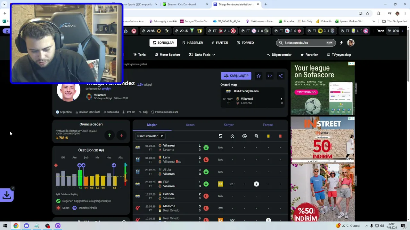Open TV yayın akışı schedule
This screenshot has height=230, width=410.
coord(339,55)
